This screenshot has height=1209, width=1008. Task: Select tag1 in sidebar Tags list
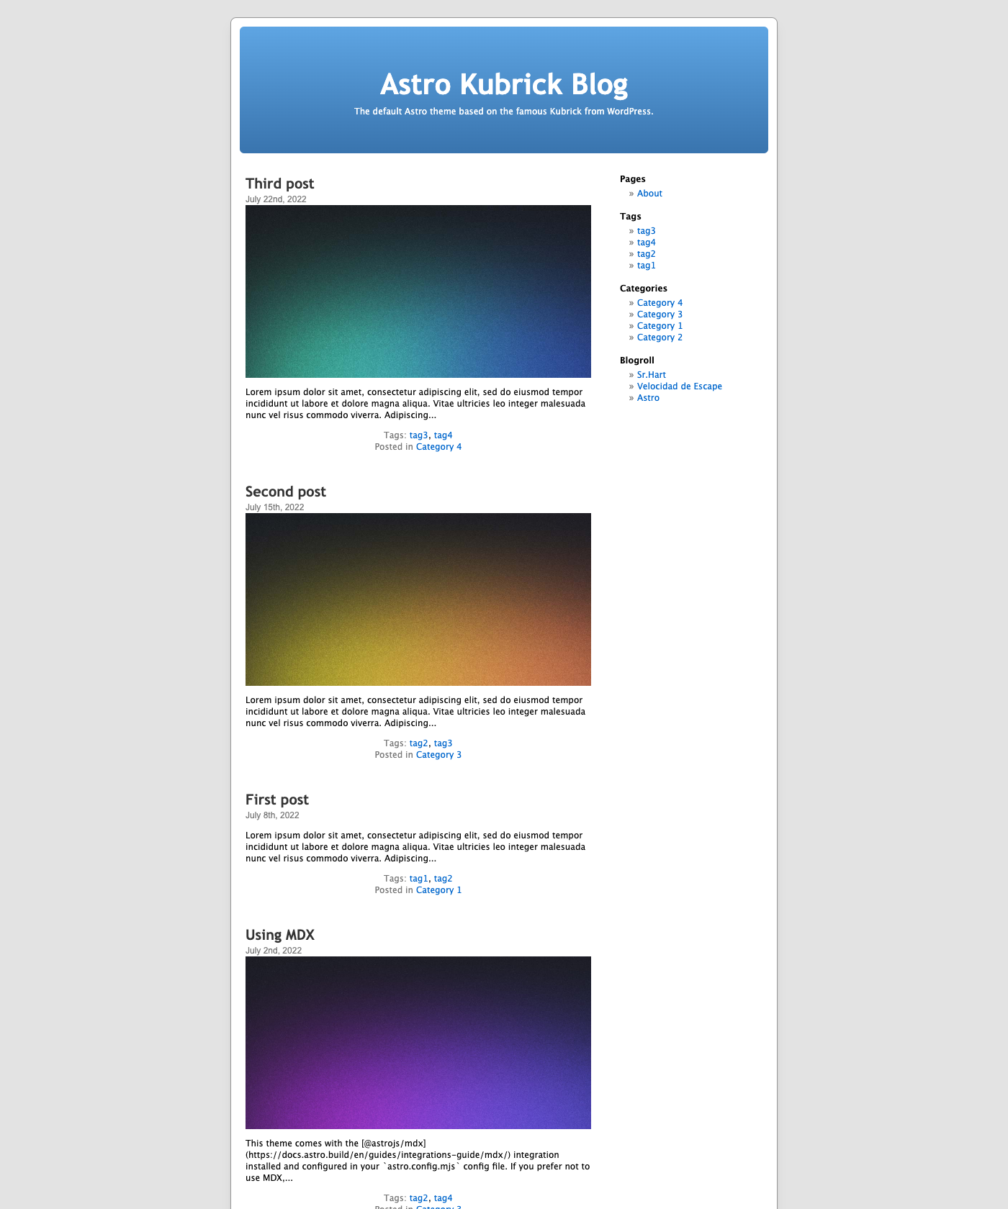(646, 266)
